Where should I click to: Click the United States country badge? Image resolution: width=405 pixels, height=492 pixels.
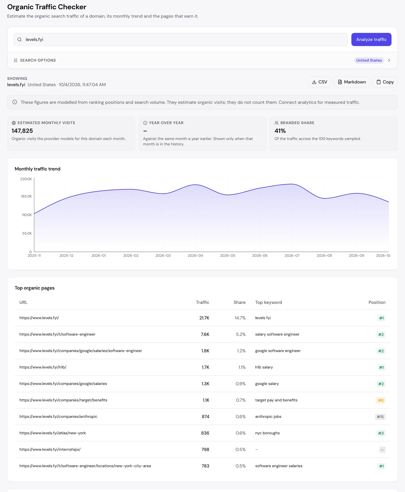tap(369, 60)
